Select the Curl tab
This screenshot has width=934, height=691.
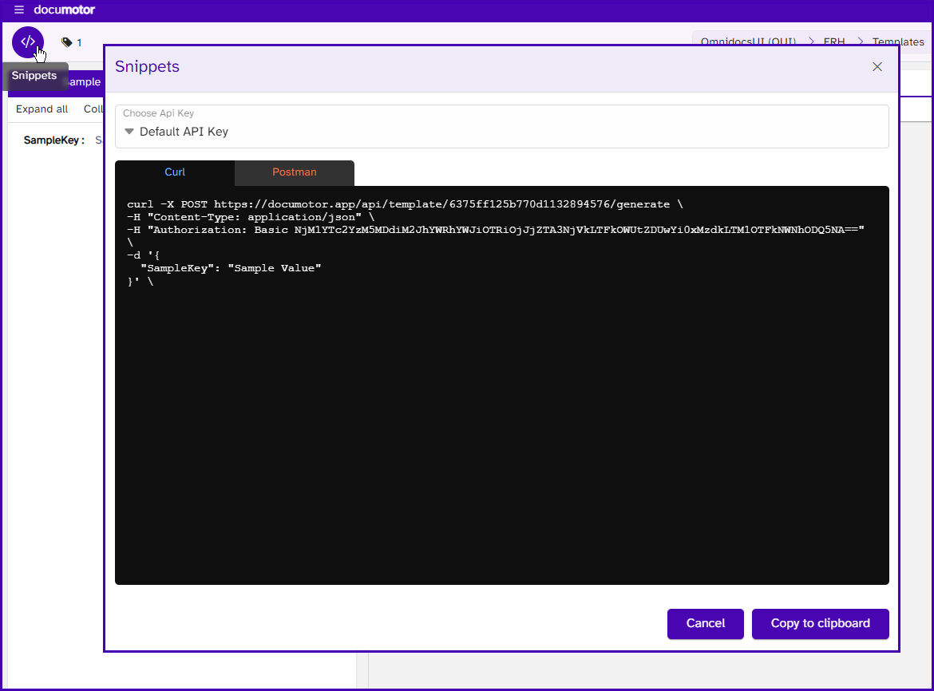pos(174,172)
